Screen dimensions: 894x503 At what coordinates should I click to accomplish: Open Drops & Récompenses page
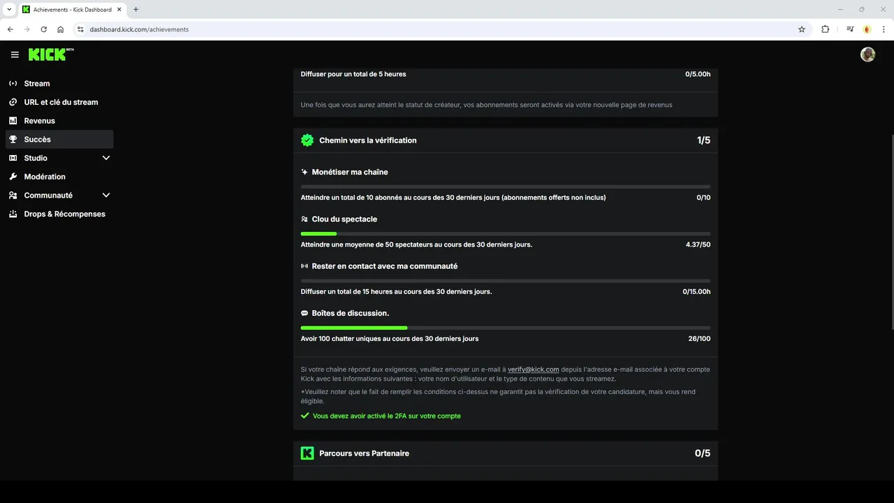(59, 214)
